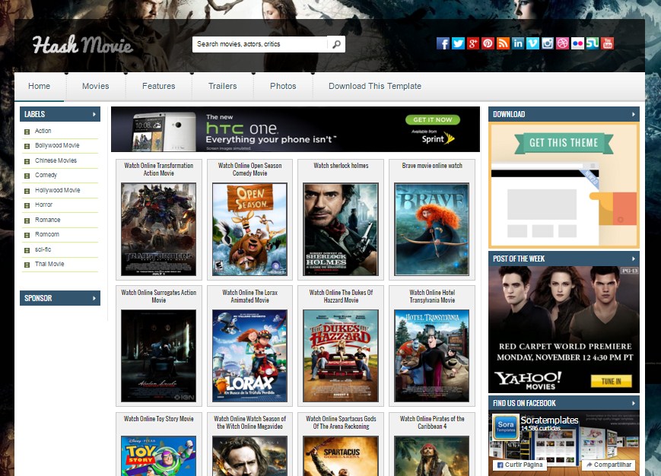Open the StumbleUpon social icon

point(593,43)
